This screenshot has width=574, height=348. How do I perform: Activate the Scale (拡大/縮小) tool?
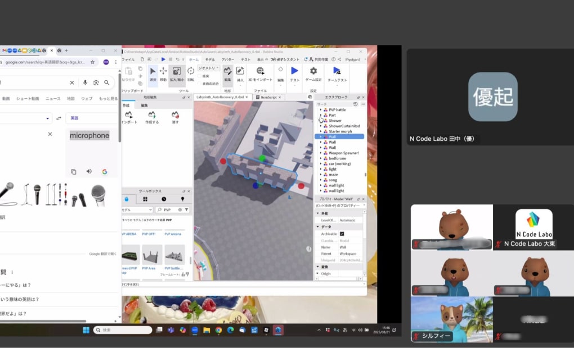(x=177, y=74)
